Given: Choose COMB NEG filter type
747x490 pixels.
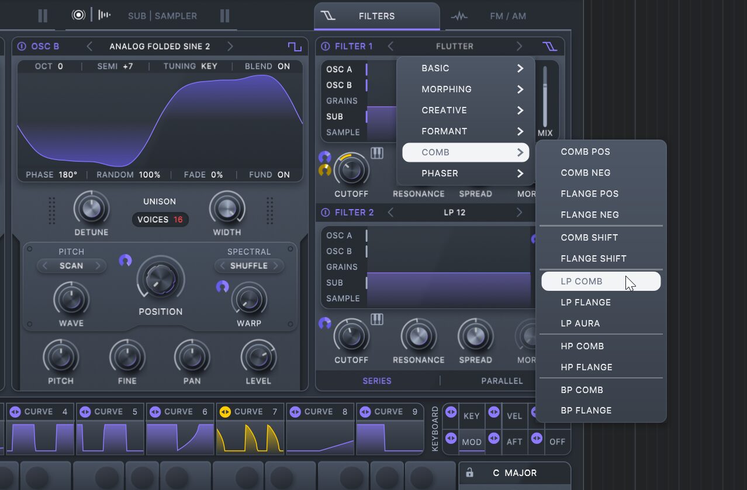Looking at the screenshot, I should pyautogui.click(x=601, y=173).
